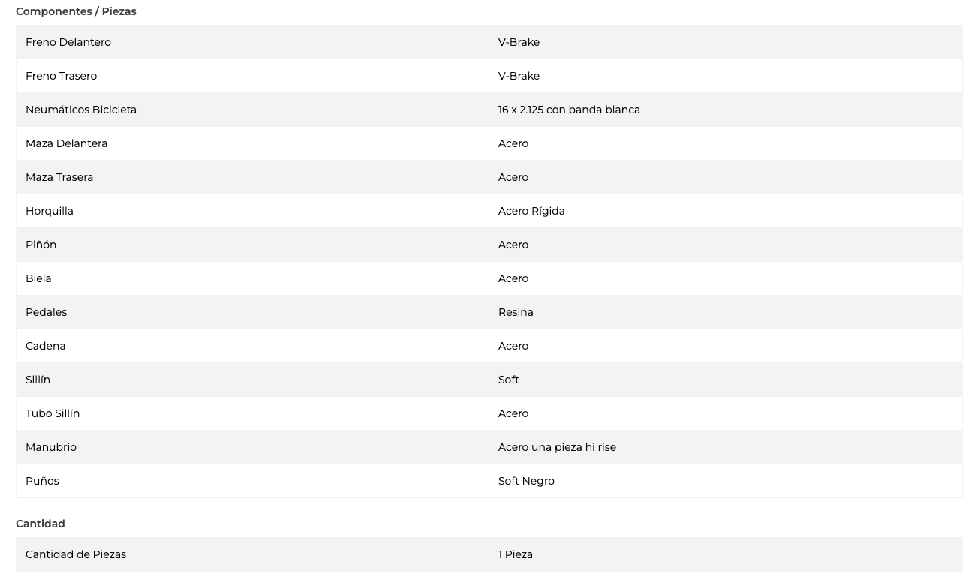The width and height of the screenshot is (972, 580).
Task: Select the Horquilla row label
Action: pyautogui.click(x=50, y=211)
